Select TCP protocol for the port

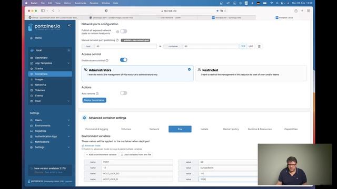tap(243, 46)
